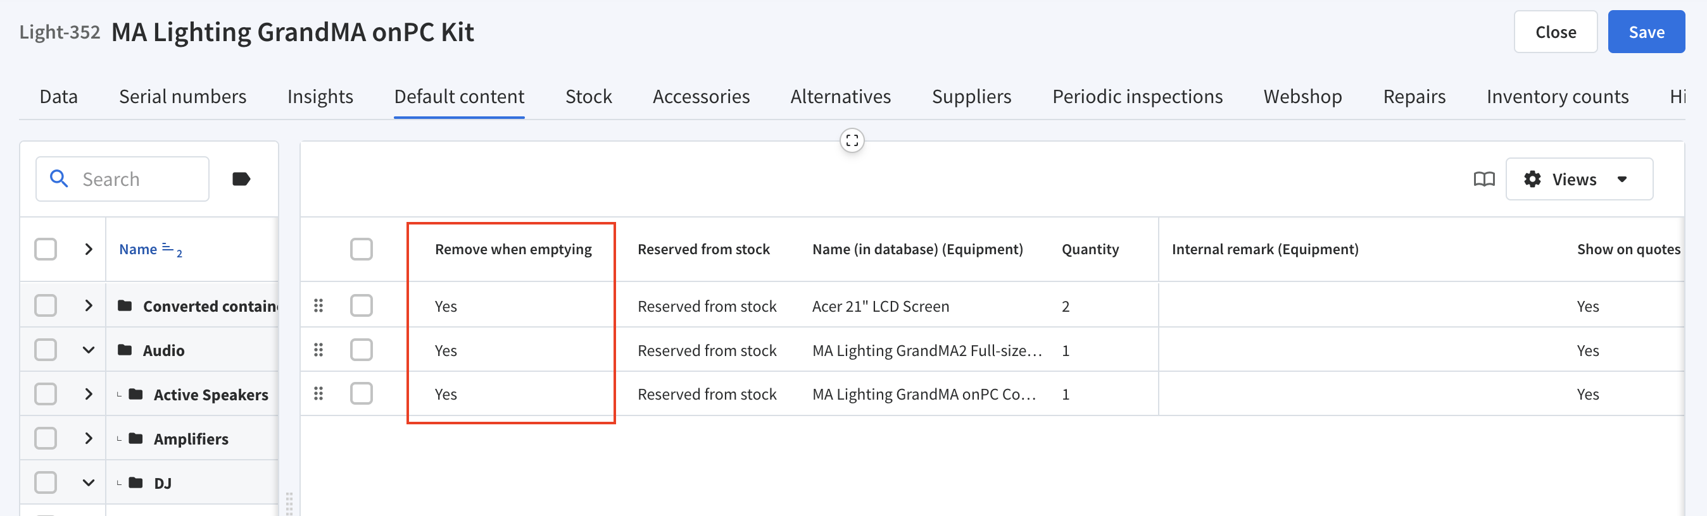Open the Views dropdown
Image resolution: width=1707 pixels, height=516 pixels.
click(1579, 178)
